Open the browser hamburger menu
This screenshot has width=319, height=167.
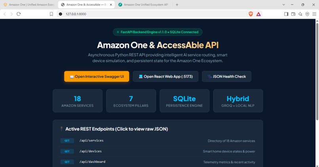click(x=314, y=14)
